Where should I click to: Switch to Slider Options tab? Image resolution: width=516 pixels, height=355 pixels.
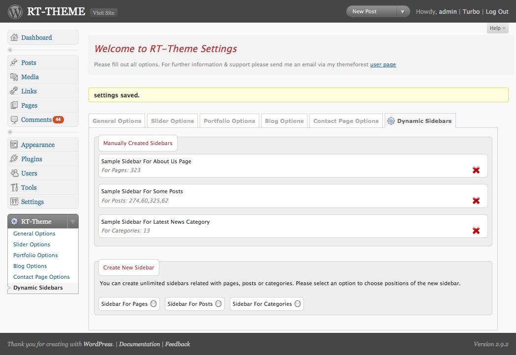(x=173, y=121)
